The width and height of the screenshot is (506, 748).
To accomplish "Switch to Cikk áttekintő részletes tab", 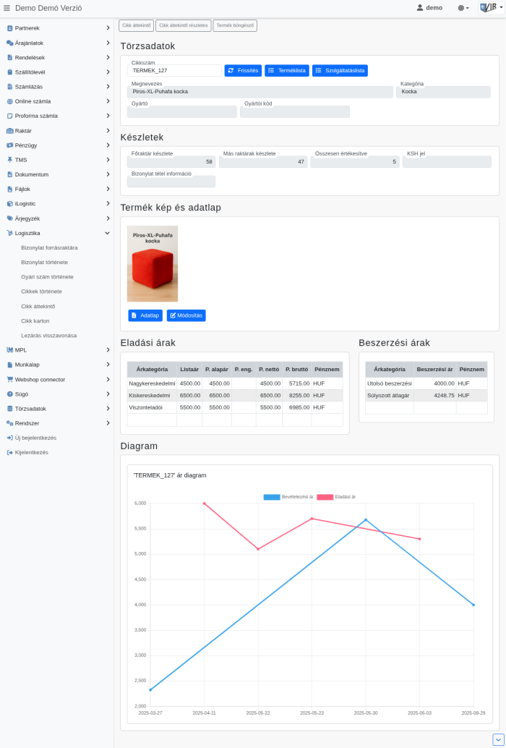I will (x=183, y=25).
